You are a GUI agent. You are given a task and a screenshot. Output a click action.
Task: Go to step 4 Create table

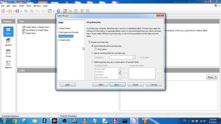[64, 40]
